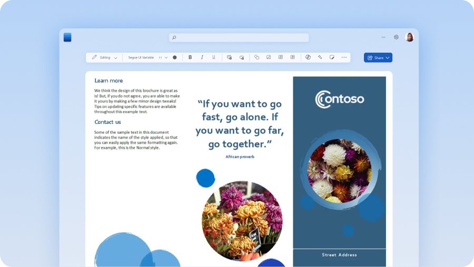Viewport: 474px width, 267px height.
Task: Click the search box at the top
Action: point(239,37)
